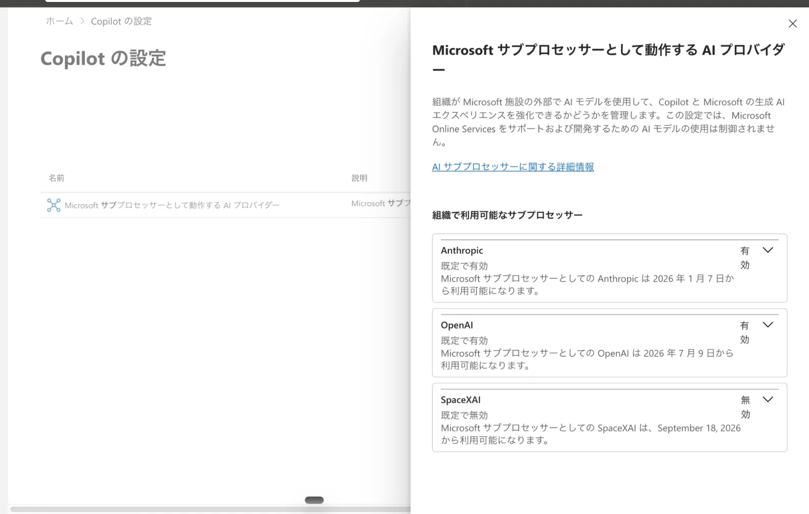This screenshot has height=514, width=809.
Task: Click the breadcrumb chevron separator
Action: (x=82, y=21)
